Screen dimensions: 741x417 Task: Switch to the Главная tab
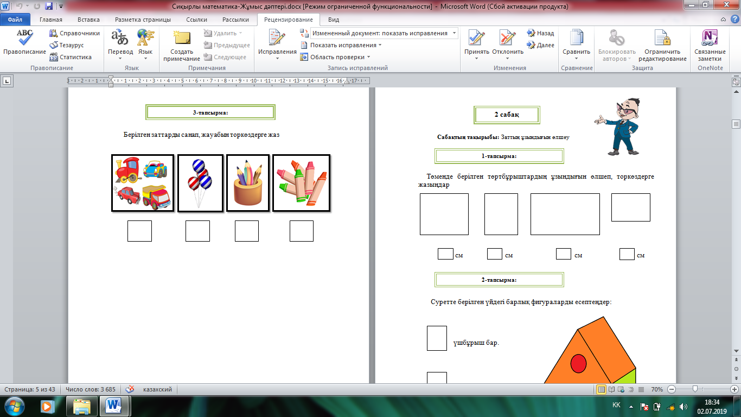tap(51, 20)
